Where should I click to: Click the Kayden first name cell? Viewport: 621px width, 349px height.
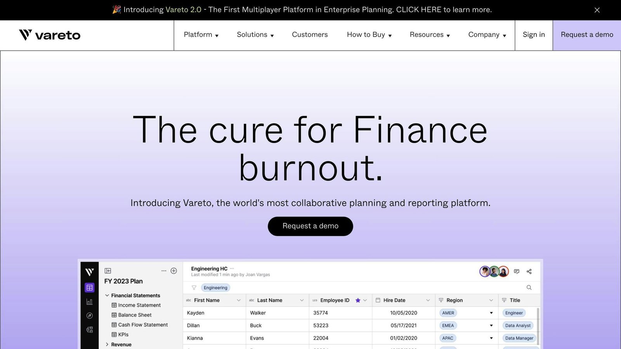214,313
